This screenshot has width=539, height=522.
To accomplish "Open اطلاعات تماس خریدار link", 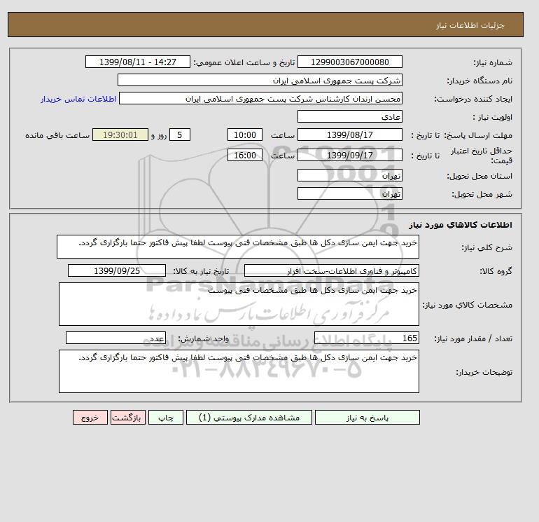I will tap(78, 99).
